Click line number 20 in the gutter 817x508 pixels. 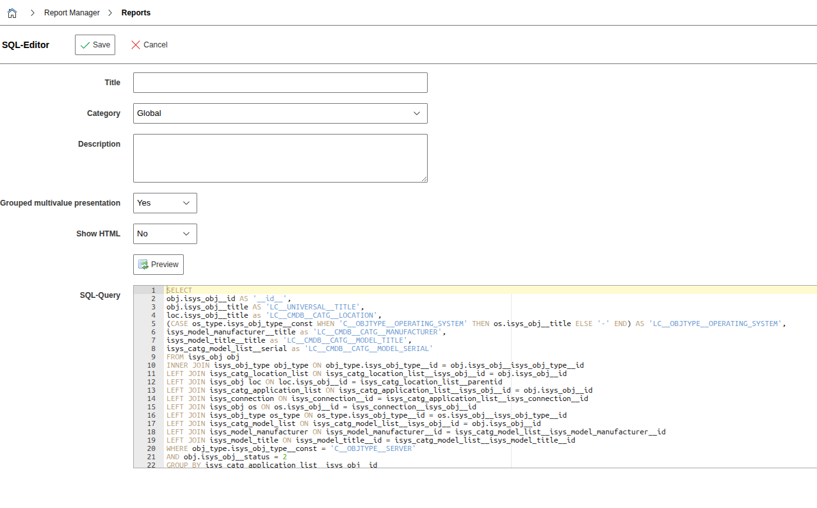pos(152,448)
